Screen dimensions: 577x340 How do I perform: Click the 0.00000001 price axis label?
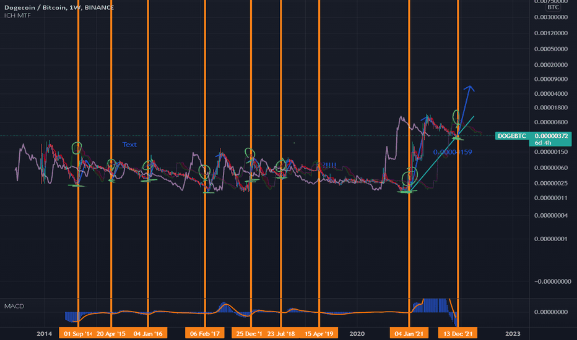pyautogui.click(x=551, y=239)
